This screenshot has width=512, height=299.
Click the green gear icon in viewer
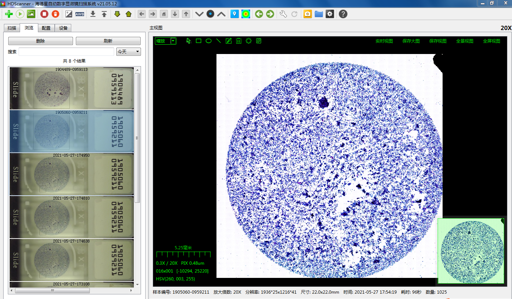249,41
